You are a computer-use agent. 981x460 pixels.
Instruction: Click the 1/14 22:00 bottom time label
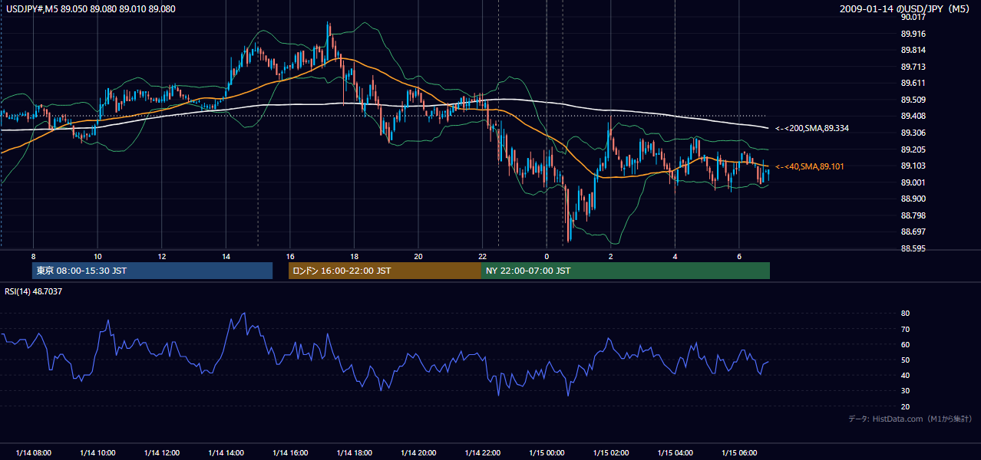click(482, 453)
